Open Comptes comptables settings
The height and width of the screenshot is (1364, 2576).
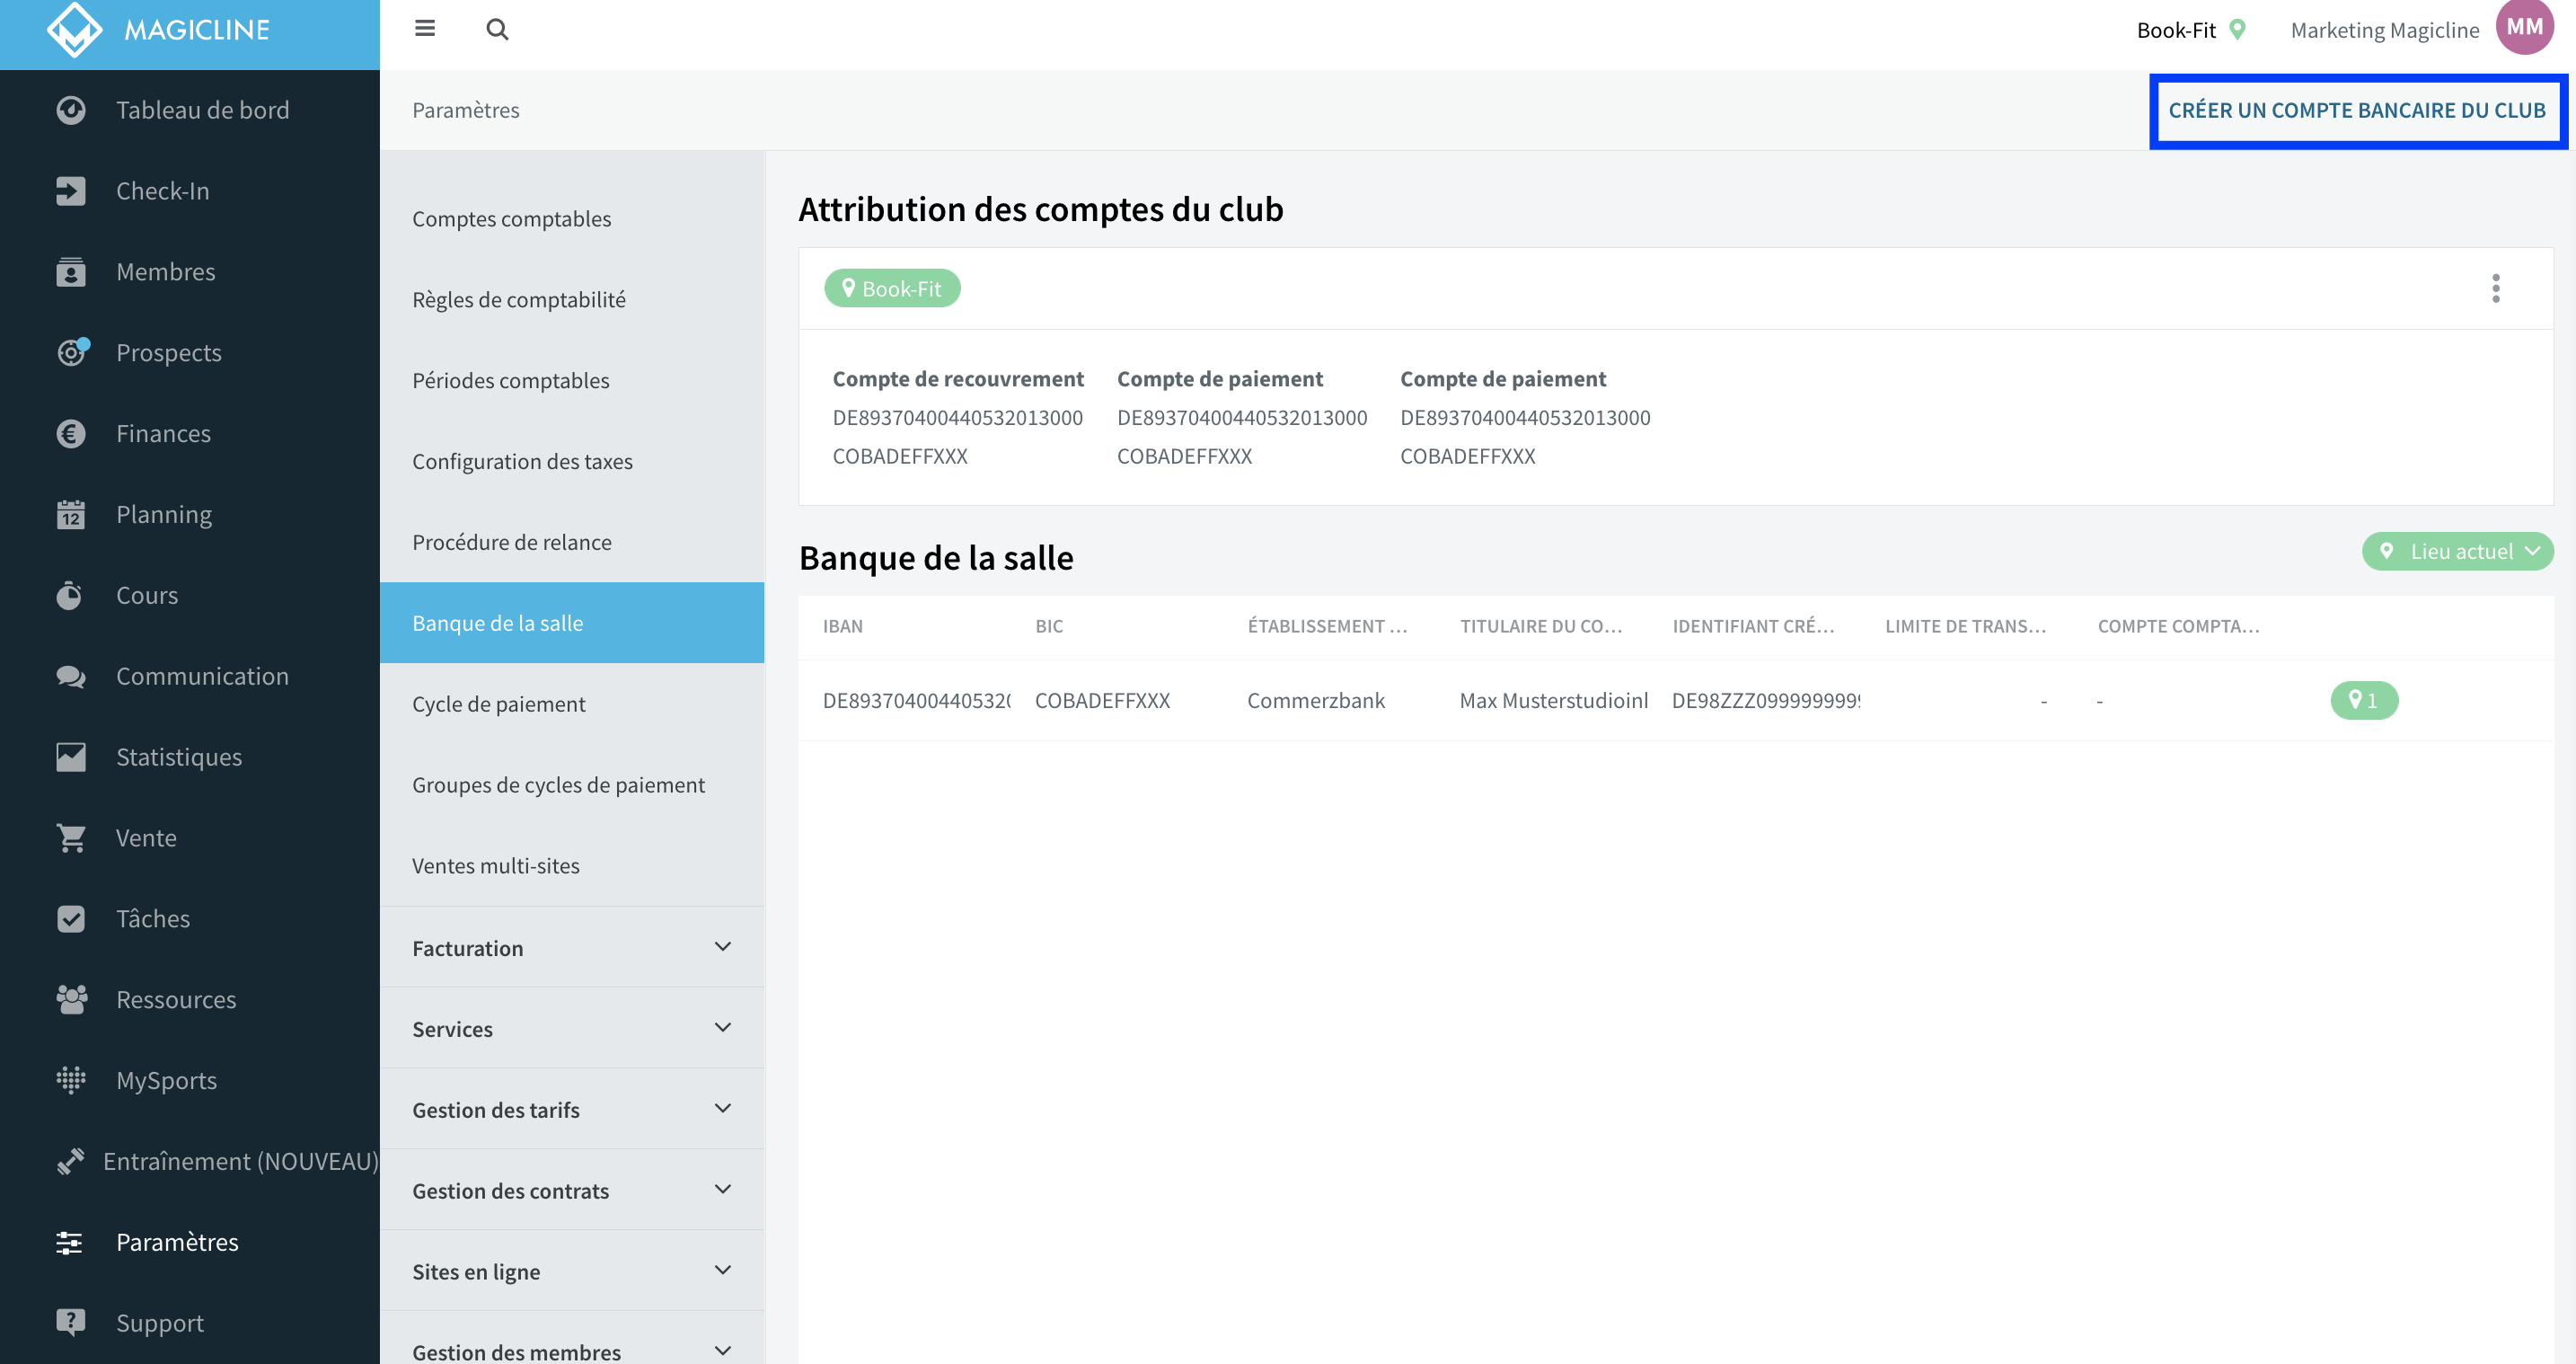coord(572,219)
